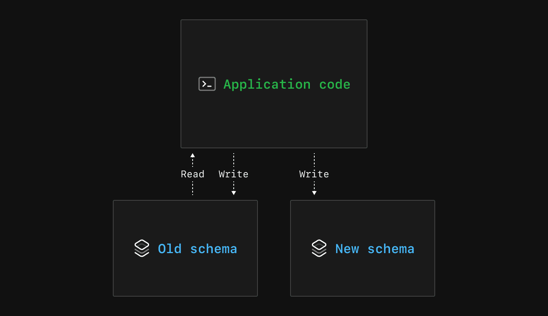
Task: Click the terminal prompt icon
Action: click(x=207, y=84)
